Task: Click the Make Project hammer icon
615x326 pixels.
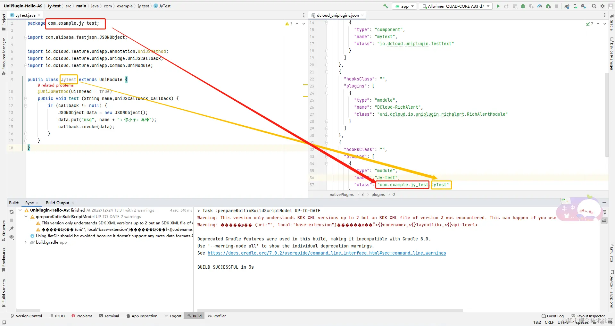Action: point(386,6)
